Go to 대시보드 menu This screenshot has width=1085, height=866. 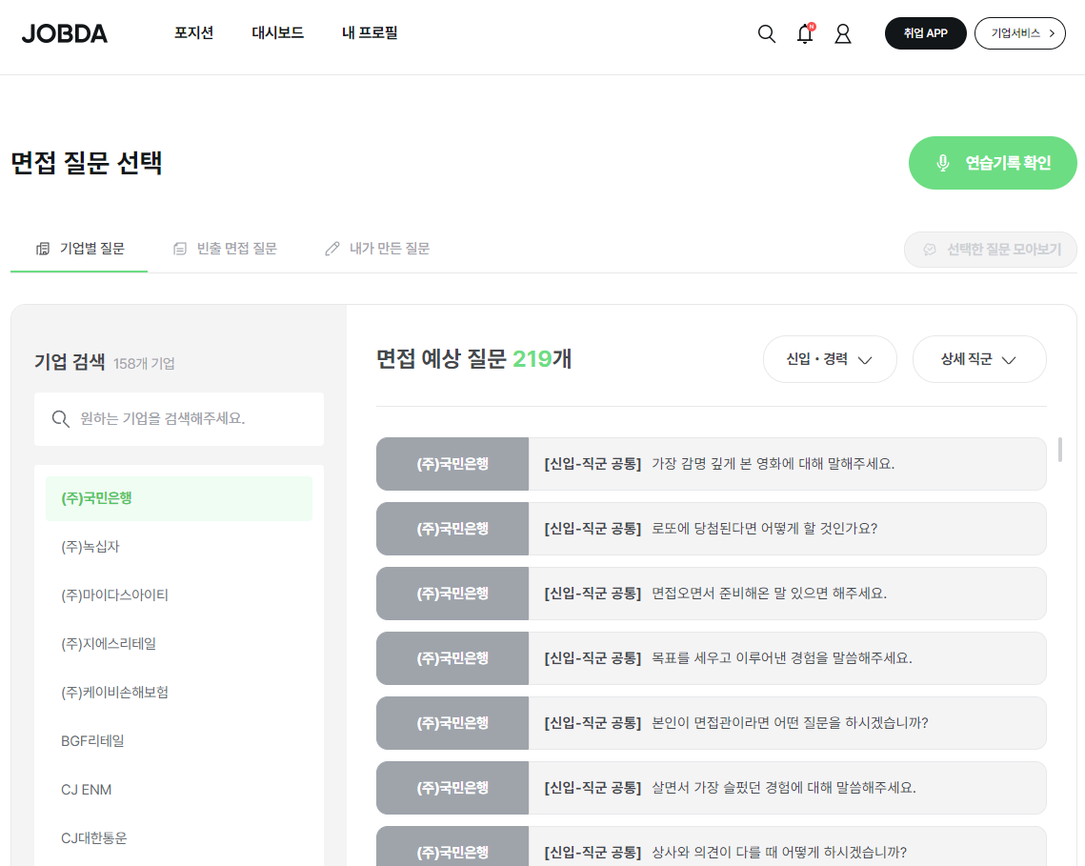coord(277,32)
